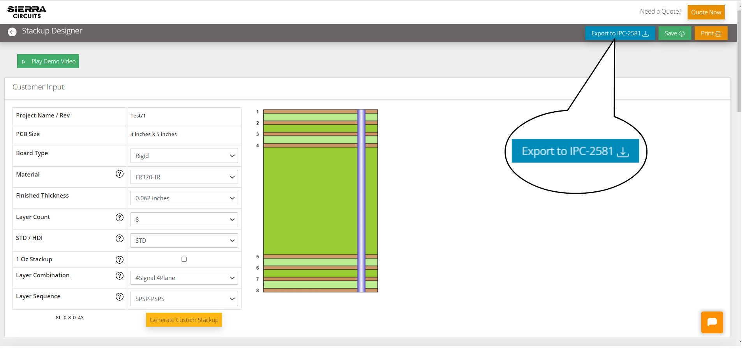Click the orange Print button
The height and width of the screenshot is (350, 748).
(711, 33)
